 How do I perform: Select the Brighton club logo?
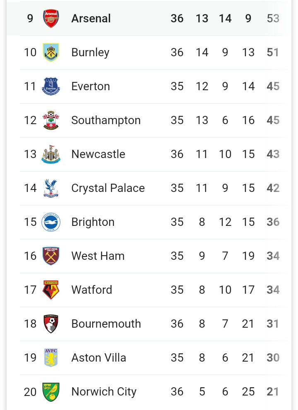pos(51,222)
